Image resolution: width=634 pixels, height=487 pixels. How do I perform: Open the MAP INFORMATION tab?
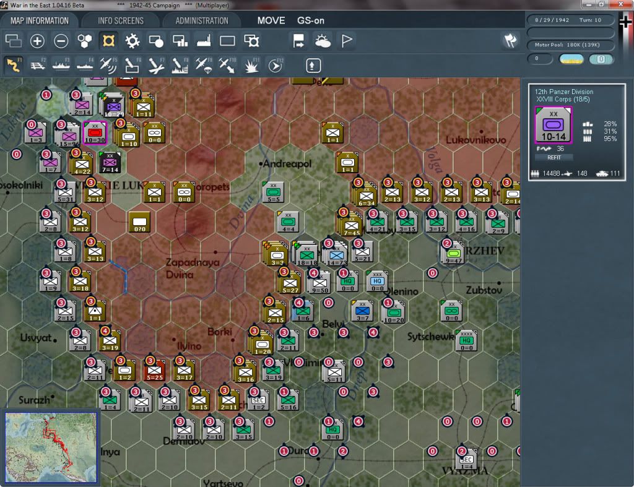coord(40,20)
